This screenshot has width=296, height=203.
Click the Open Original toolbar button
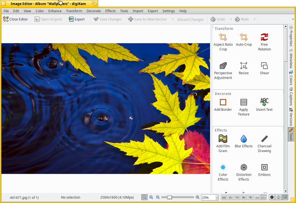point(48,19)
